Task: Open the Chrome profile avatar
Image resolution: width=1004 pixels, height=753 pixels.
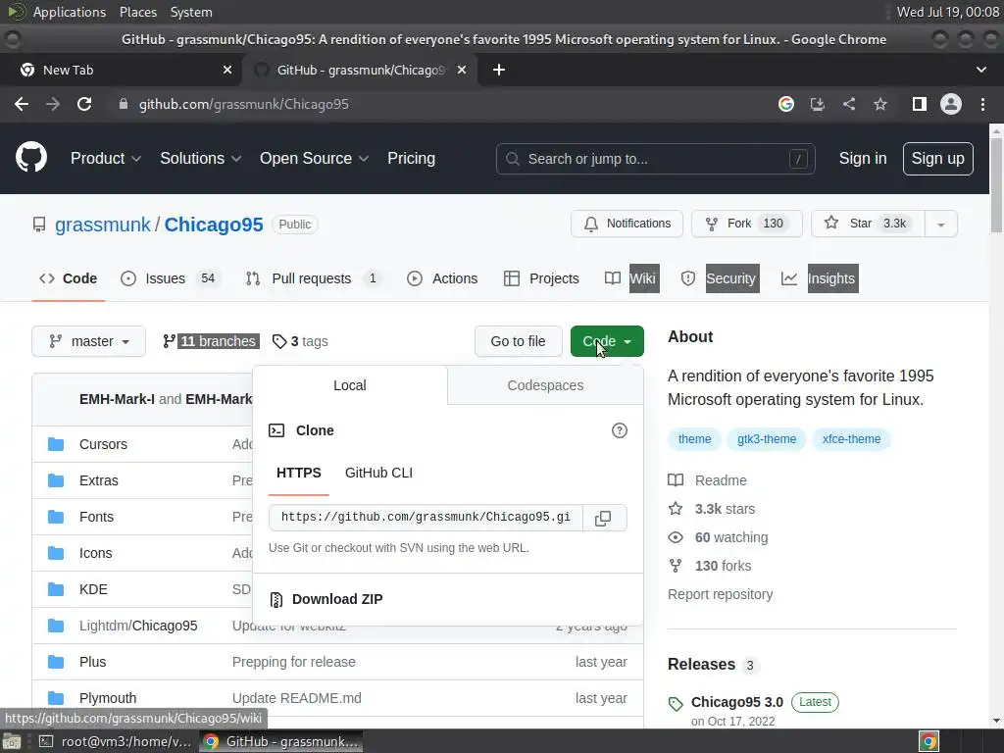Action: [x=951, y=104]
